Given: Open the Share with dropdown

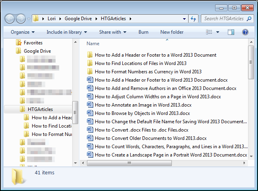Looking at the screenshot, I should (x=113, y=32).
